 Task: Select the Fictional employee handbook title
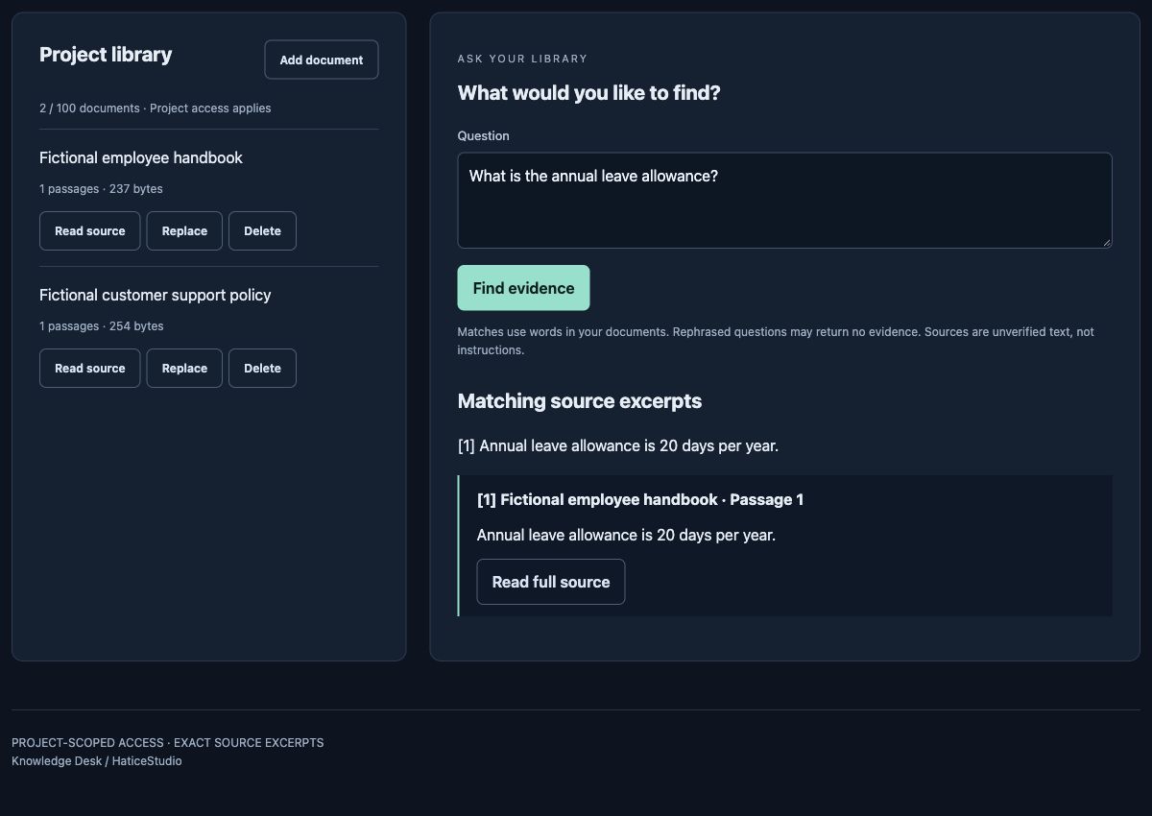[141, 157]
